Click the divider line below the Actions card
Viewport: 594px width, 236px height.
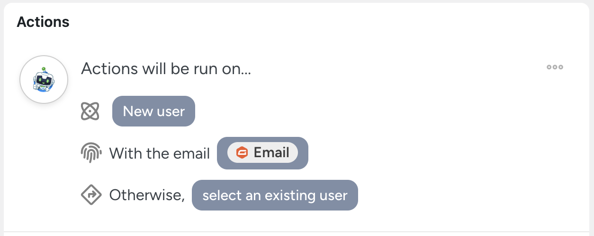297,232
